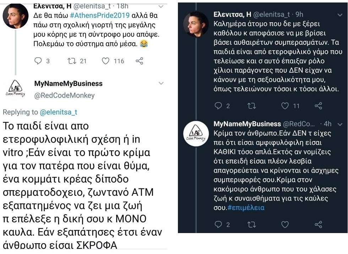Like the dark tweet with 11 likes

285,105
